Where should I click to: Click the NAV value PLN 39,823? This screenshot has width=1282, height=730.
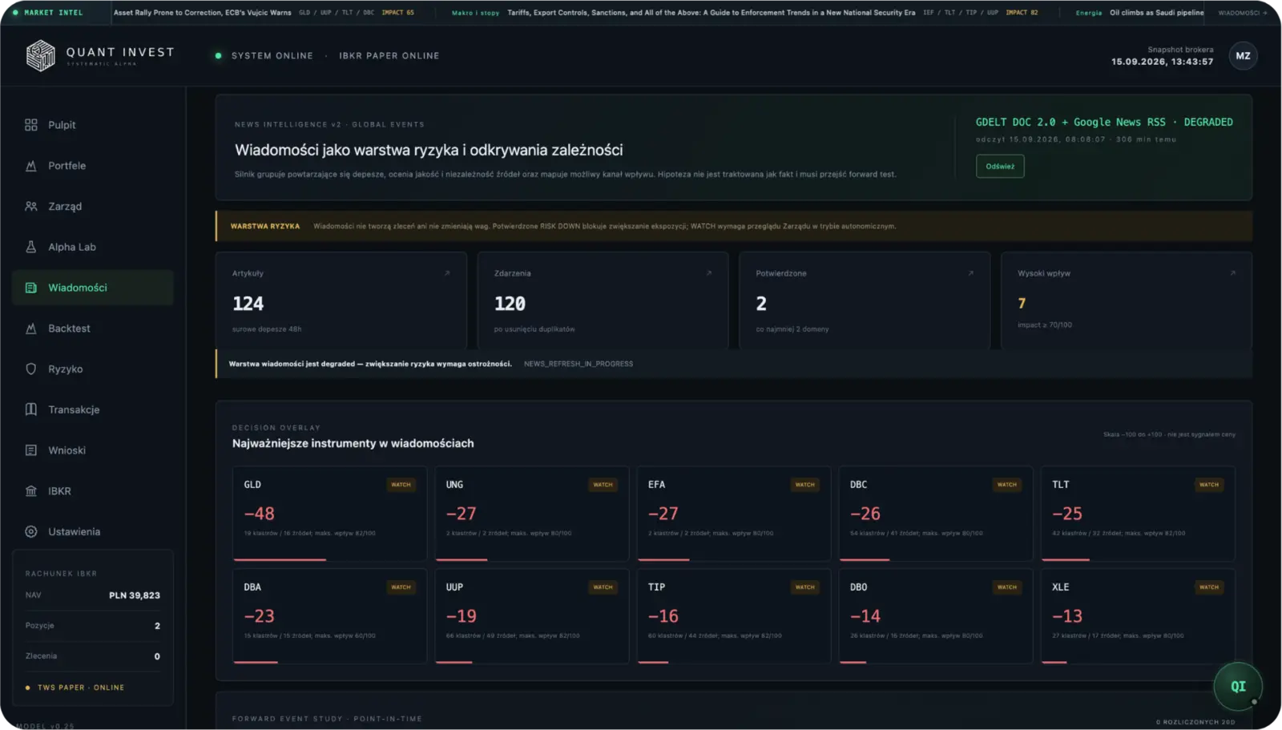(x=135, y=595)
